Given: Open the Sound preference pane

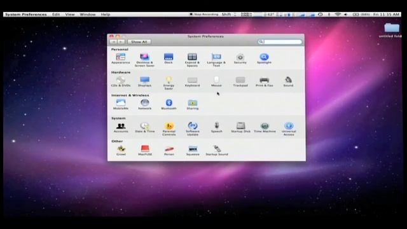Looking at the screenshot, I should tap(288, 81).
